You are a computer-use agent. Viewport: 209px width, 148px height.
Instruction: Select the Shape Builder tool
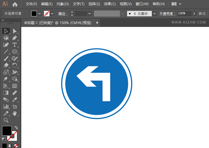pyautogui.click(x=15, y=79)
